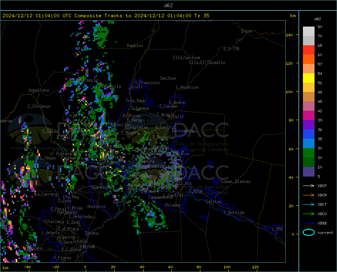
Task: Click the Divisadero map label
Action: pos(183,131)
